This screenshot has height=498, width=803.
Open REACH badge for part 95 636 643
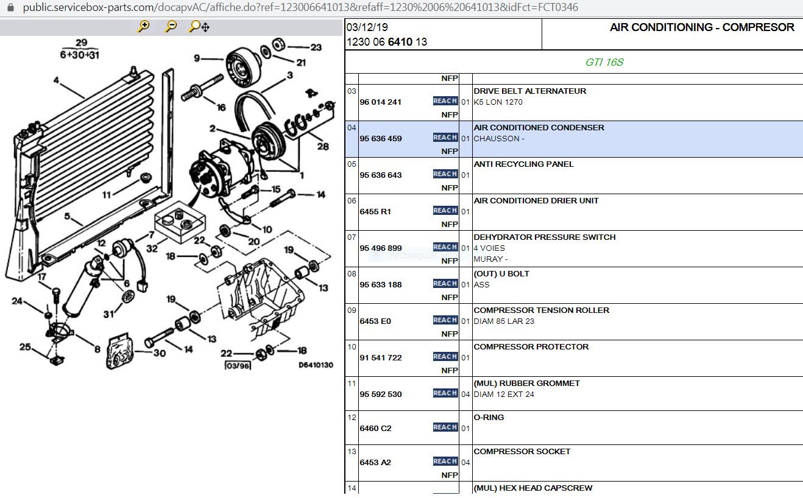tap(445, 174)
